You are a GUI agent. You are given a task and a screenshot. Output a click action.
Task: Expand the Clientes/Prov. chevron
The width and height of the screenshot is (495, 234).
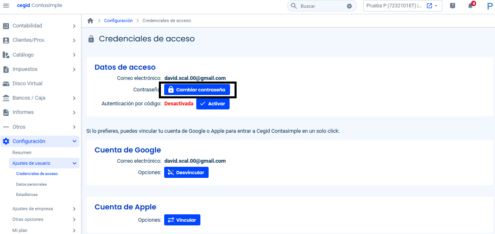coord(74,40)
